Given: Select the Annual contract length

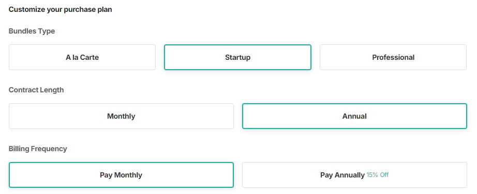Looking at the screenshot, I should [354, 116].
